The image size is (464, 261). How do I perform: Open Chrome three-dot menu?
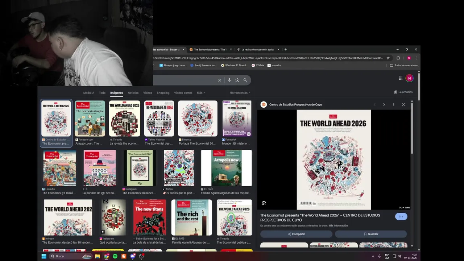(416, 58)
